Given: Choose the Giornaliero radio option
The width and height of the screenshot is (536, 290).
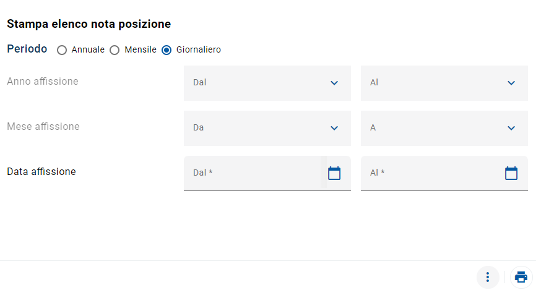Looking at the screenshot, I should point(166,50).
